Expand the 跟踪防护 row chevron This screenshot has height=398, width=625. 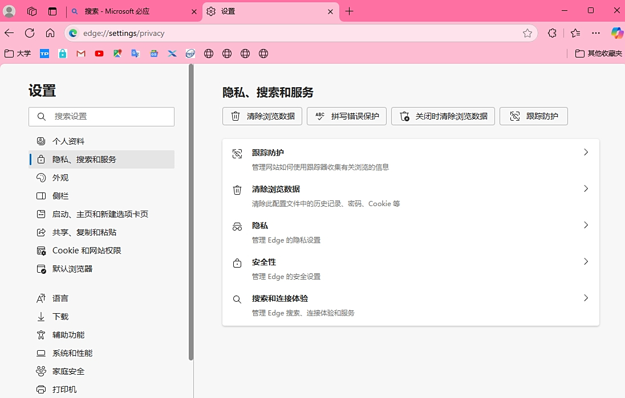586,153
